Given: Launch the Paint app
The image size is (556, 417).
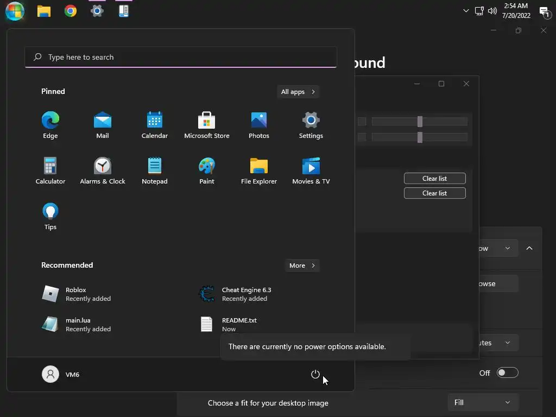Looking at the screenshot, I should pyautogui.click(x=207, y=171).
